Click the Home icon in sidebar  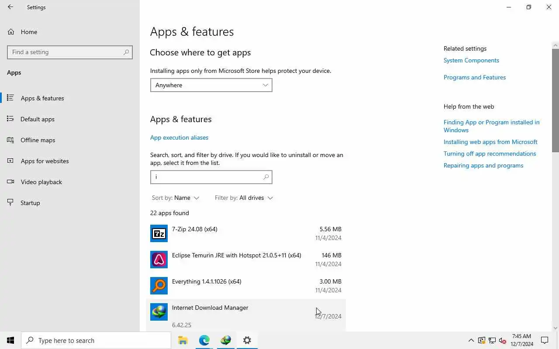11,32
